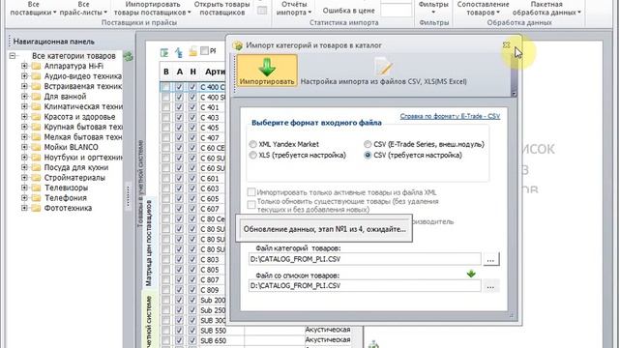Image resolution: width=619 pixels, height=348 pixels.
Task: Click the SUB 550 table cell
Action: (x=221, y=331)
